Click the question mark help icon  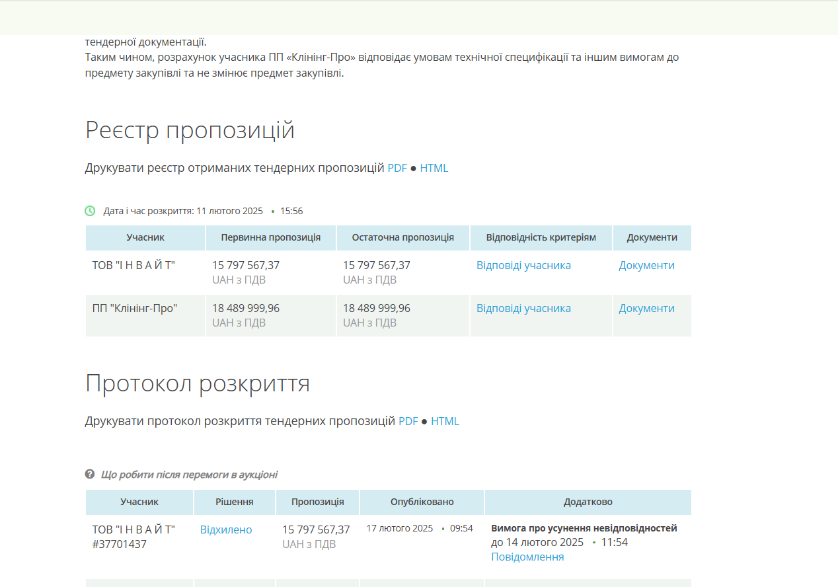pos(90,474)
